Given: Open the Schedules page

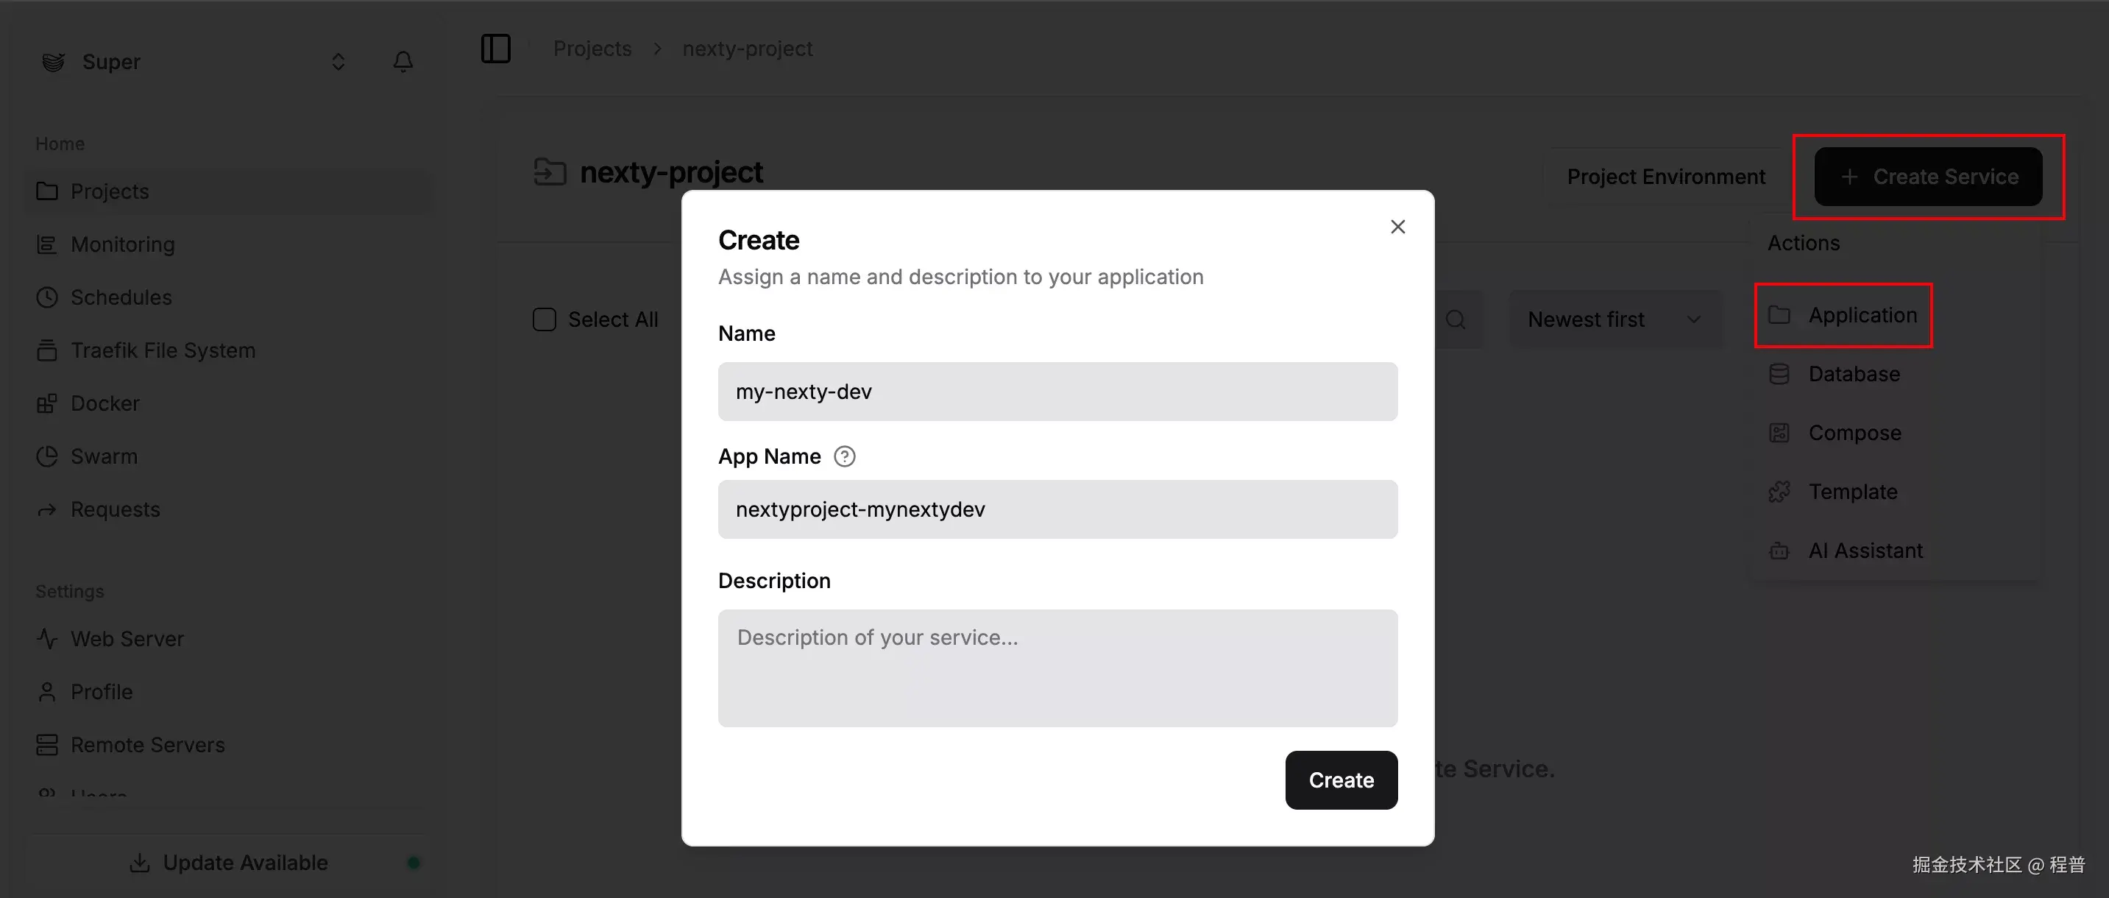Looking at the screenshot, I should pos(121,297).
